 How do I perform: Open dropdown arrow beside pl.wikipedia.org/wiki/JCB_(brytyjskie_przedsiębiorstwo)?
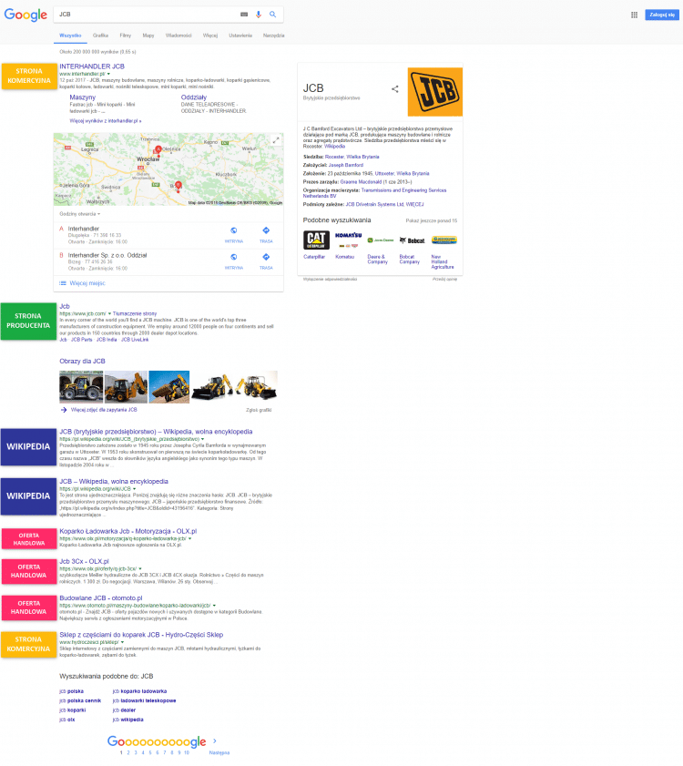click(x=202, y=439)
